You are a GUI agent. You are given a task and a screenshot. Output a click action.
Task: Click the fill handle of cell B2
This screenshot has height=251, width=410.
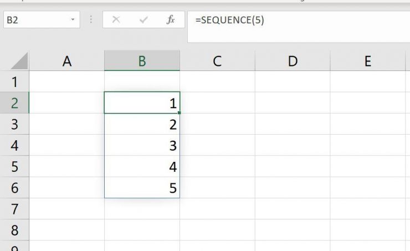click(x=180, y=112)
